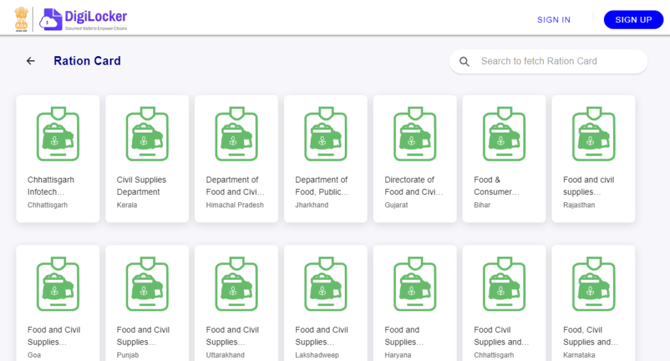This screenshot has width=670, height=361.
Task: Select the Lakshadweep issuer card
Action: [326, 303]
